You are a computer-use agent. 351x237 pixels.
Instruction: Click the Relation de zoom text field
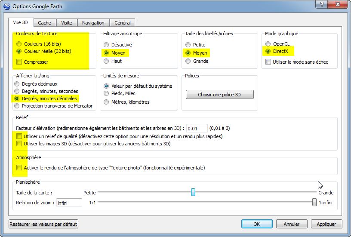coord(69,203)
